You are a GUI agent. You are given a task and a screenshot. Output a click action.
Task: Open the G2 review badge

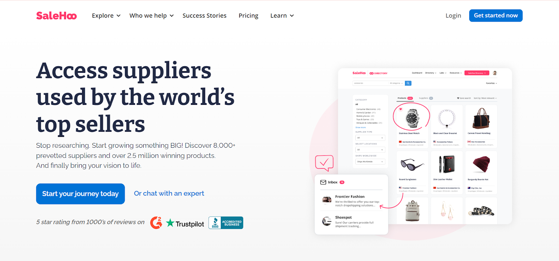[156, 223]
